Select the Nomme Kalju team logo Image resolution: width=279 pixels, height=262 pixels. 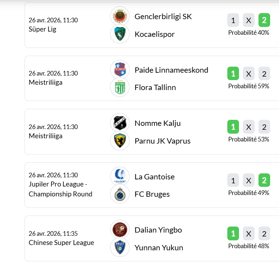(120, 123)
